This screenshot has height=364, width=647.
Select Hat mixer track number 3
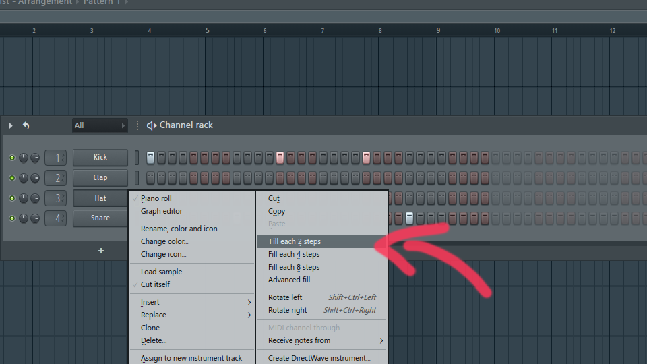coord(56,198)
